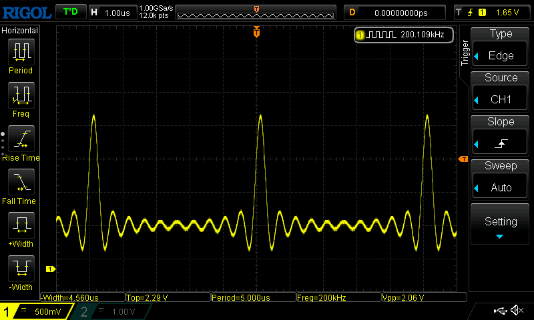This screenshot has height=320, width=534.
Task: Click the -Width=4.560us measurement
Action: coord(83,297)
